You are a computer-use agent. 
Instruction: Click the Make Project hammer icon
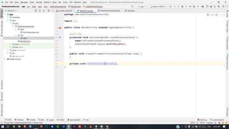pos(132,6)
